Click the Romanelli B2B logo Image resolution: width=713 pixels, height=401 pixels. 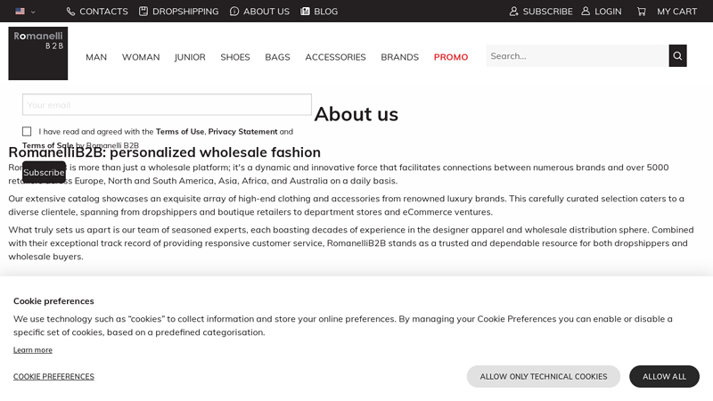[38, 53]
